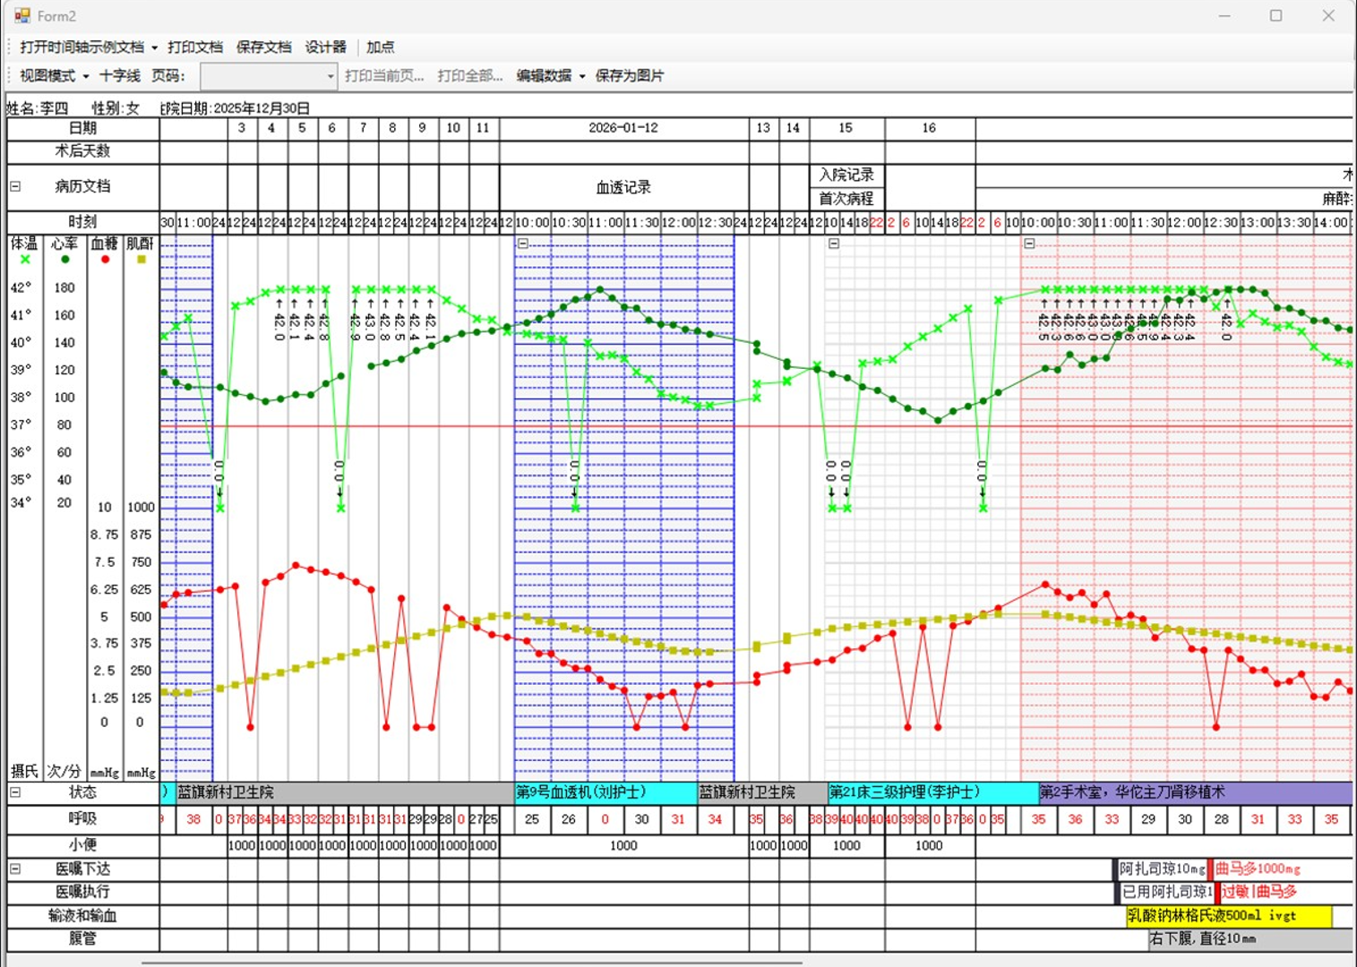Viewport: 1357px width, 967px height.
Task: Select date header cell 13
Action: pyautogui.click(x=763, y=128)
